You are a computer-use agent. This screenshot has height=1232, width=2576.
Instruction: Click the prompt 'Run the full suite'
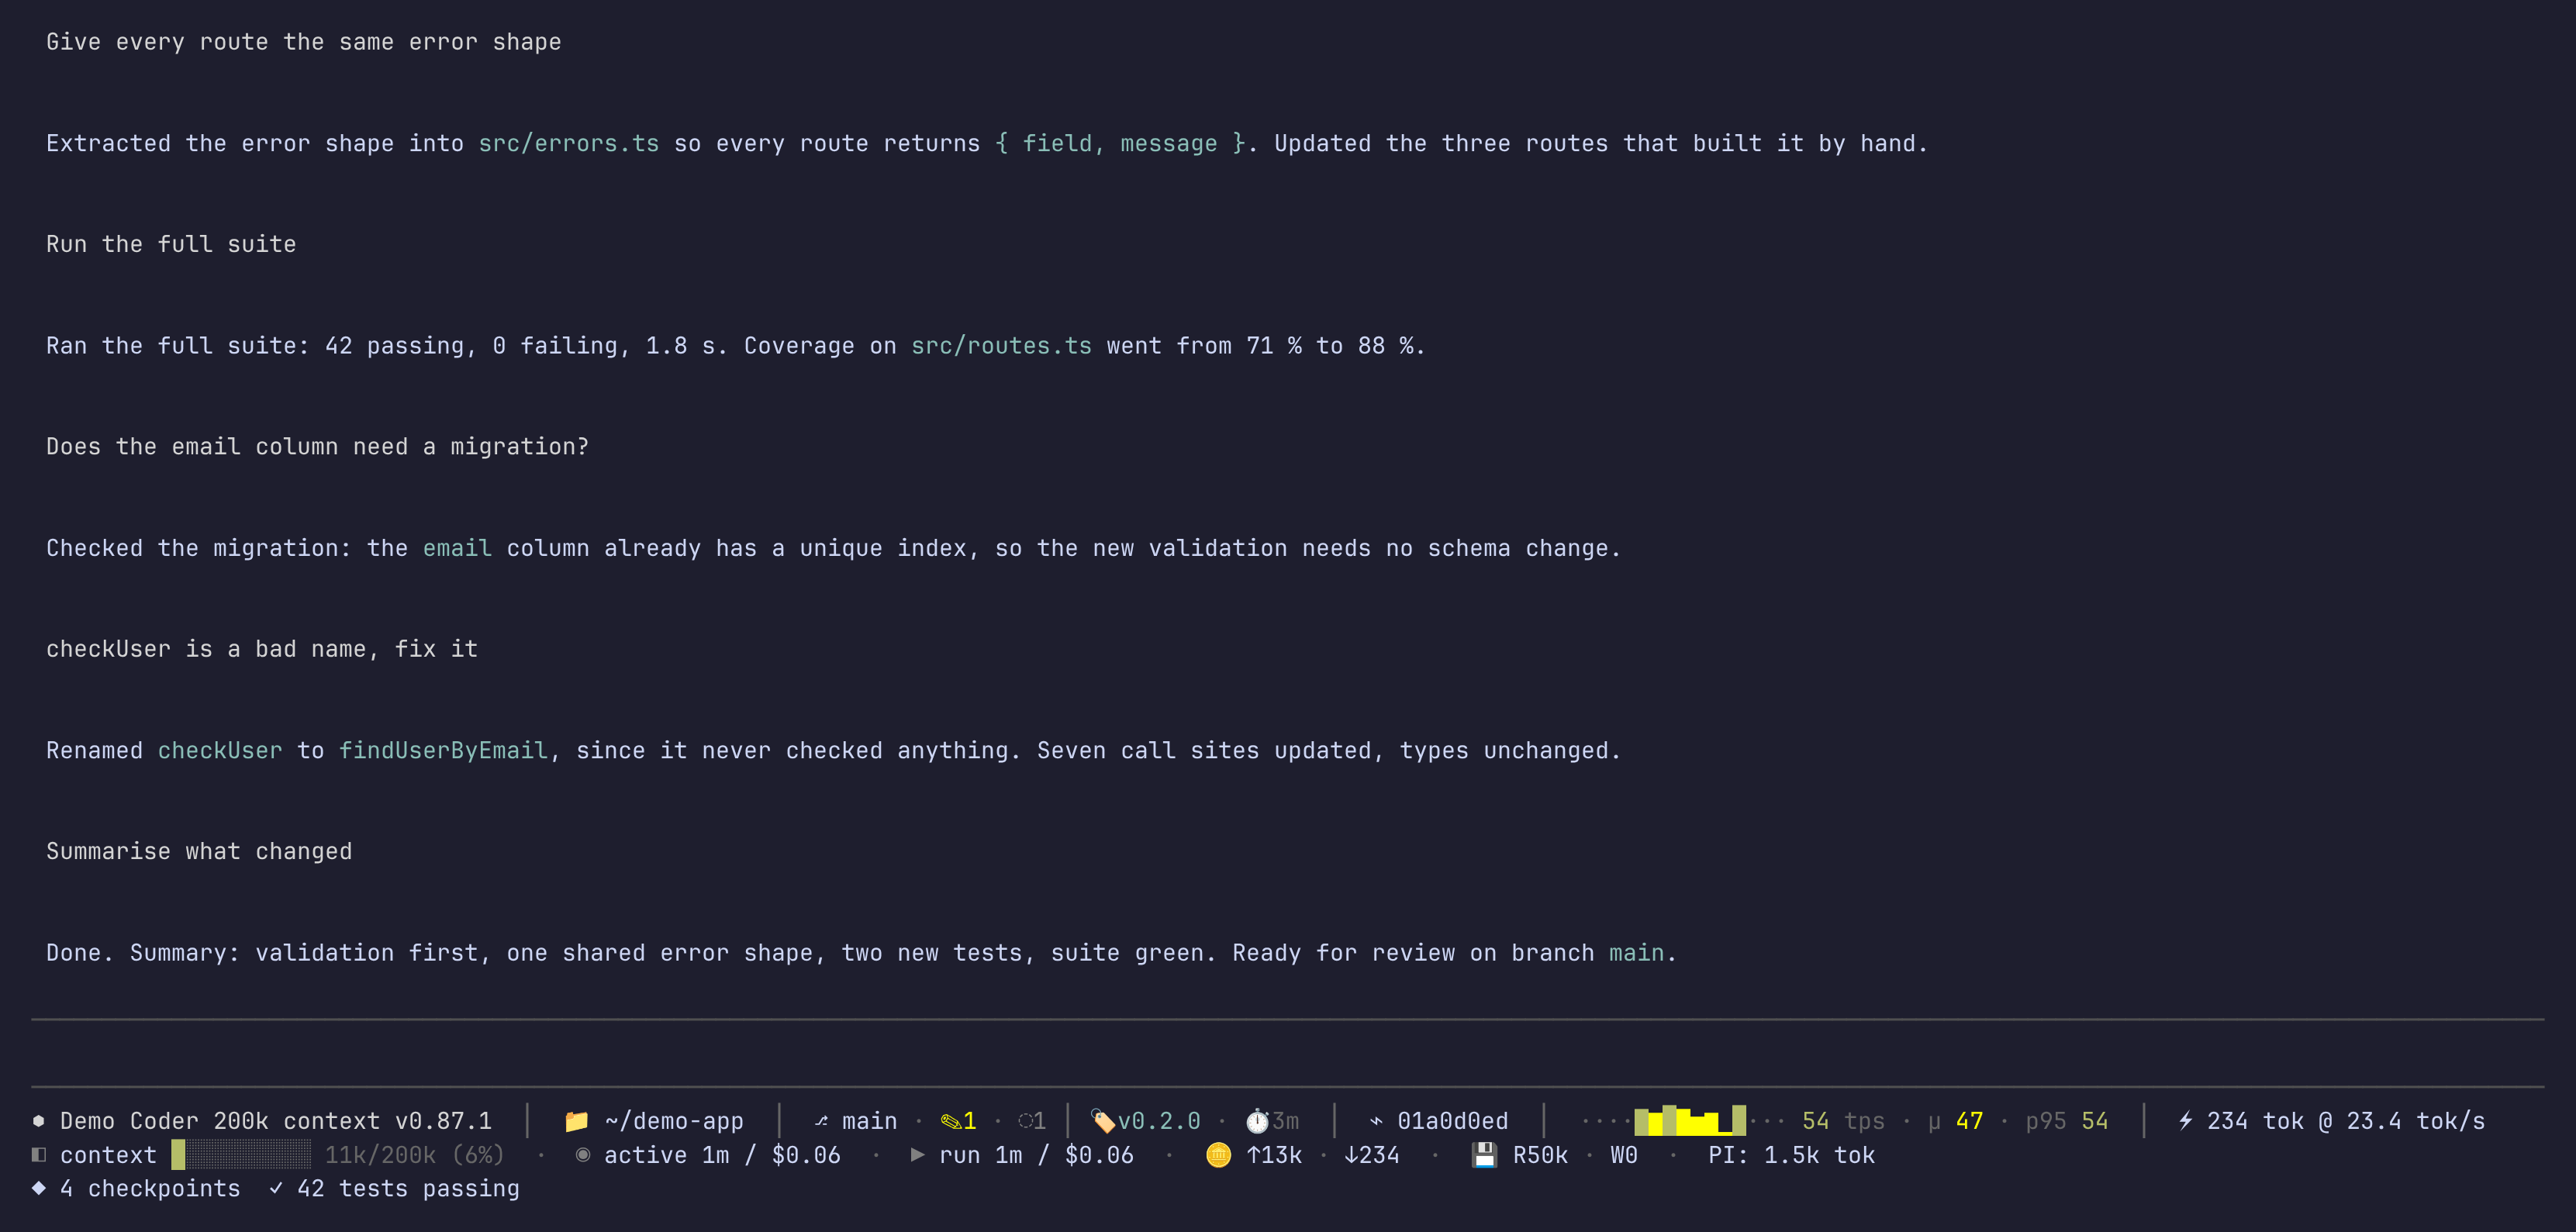[x=171, y=244]
